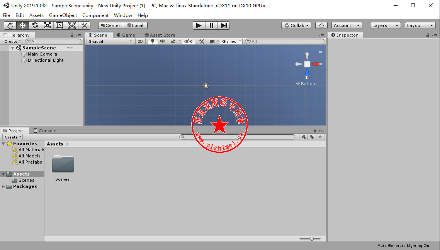Switch to the Console tab
Image resolution: width=440 pixels, height=250 pixels.
coord(45,131)
